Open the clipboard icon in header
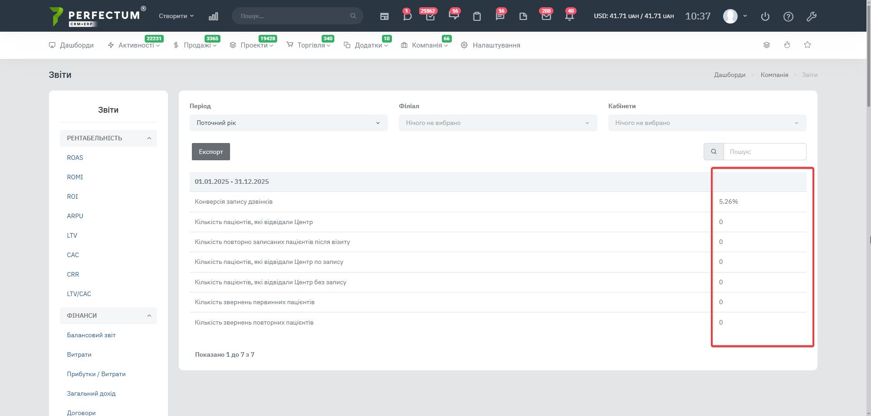871x416 pixels. pos(477,16)
